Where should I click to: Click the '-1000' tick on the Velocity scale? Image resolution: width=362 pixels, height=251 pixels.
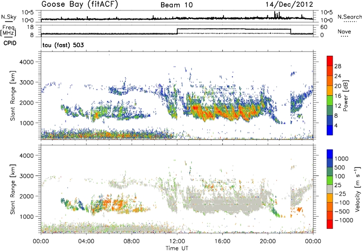(344, 220)
